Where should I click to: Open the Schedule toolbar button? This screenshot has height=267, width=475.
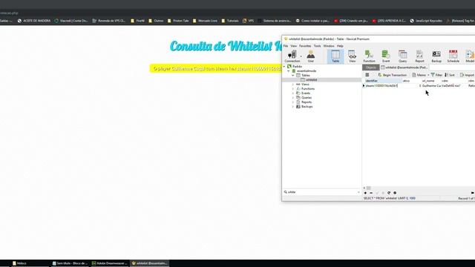pos(453,56)
